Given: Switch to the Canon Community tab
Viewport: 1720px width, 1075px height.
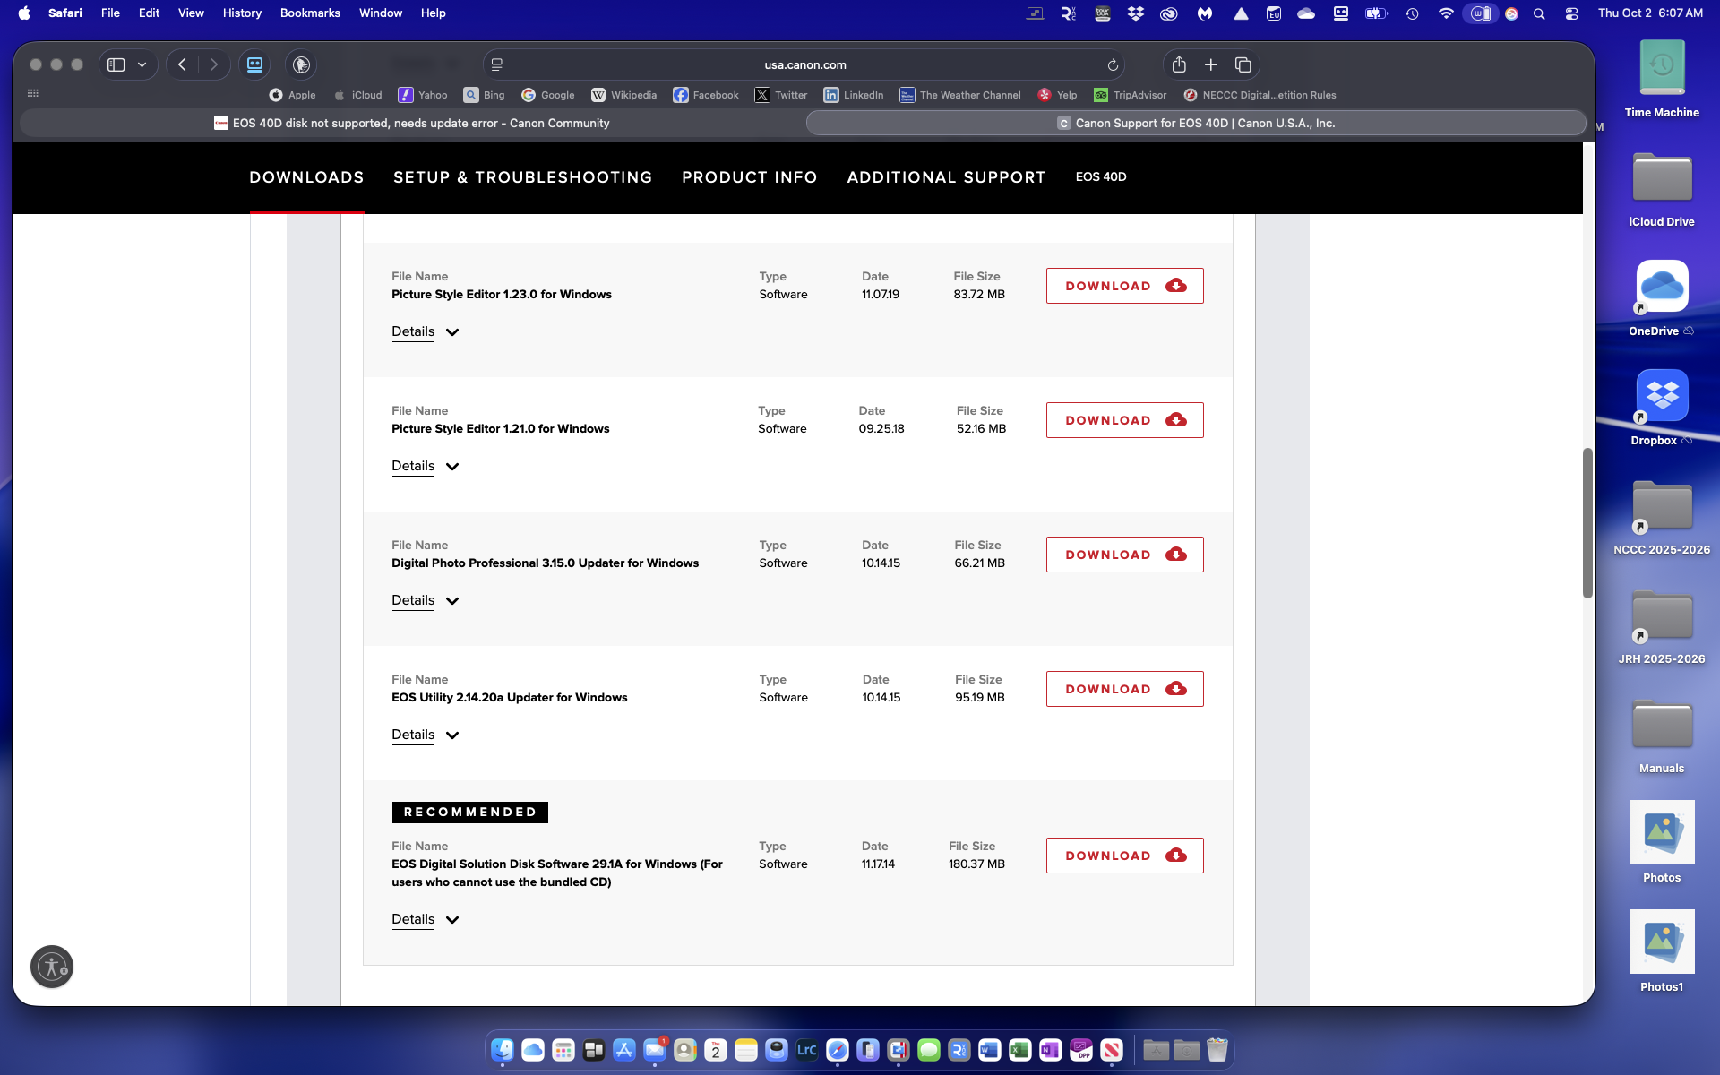Looking at the screenshot, I should 412,124.
